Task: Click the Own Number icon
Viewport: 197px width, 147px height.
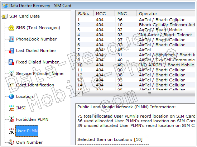Action: pos(11,142)
